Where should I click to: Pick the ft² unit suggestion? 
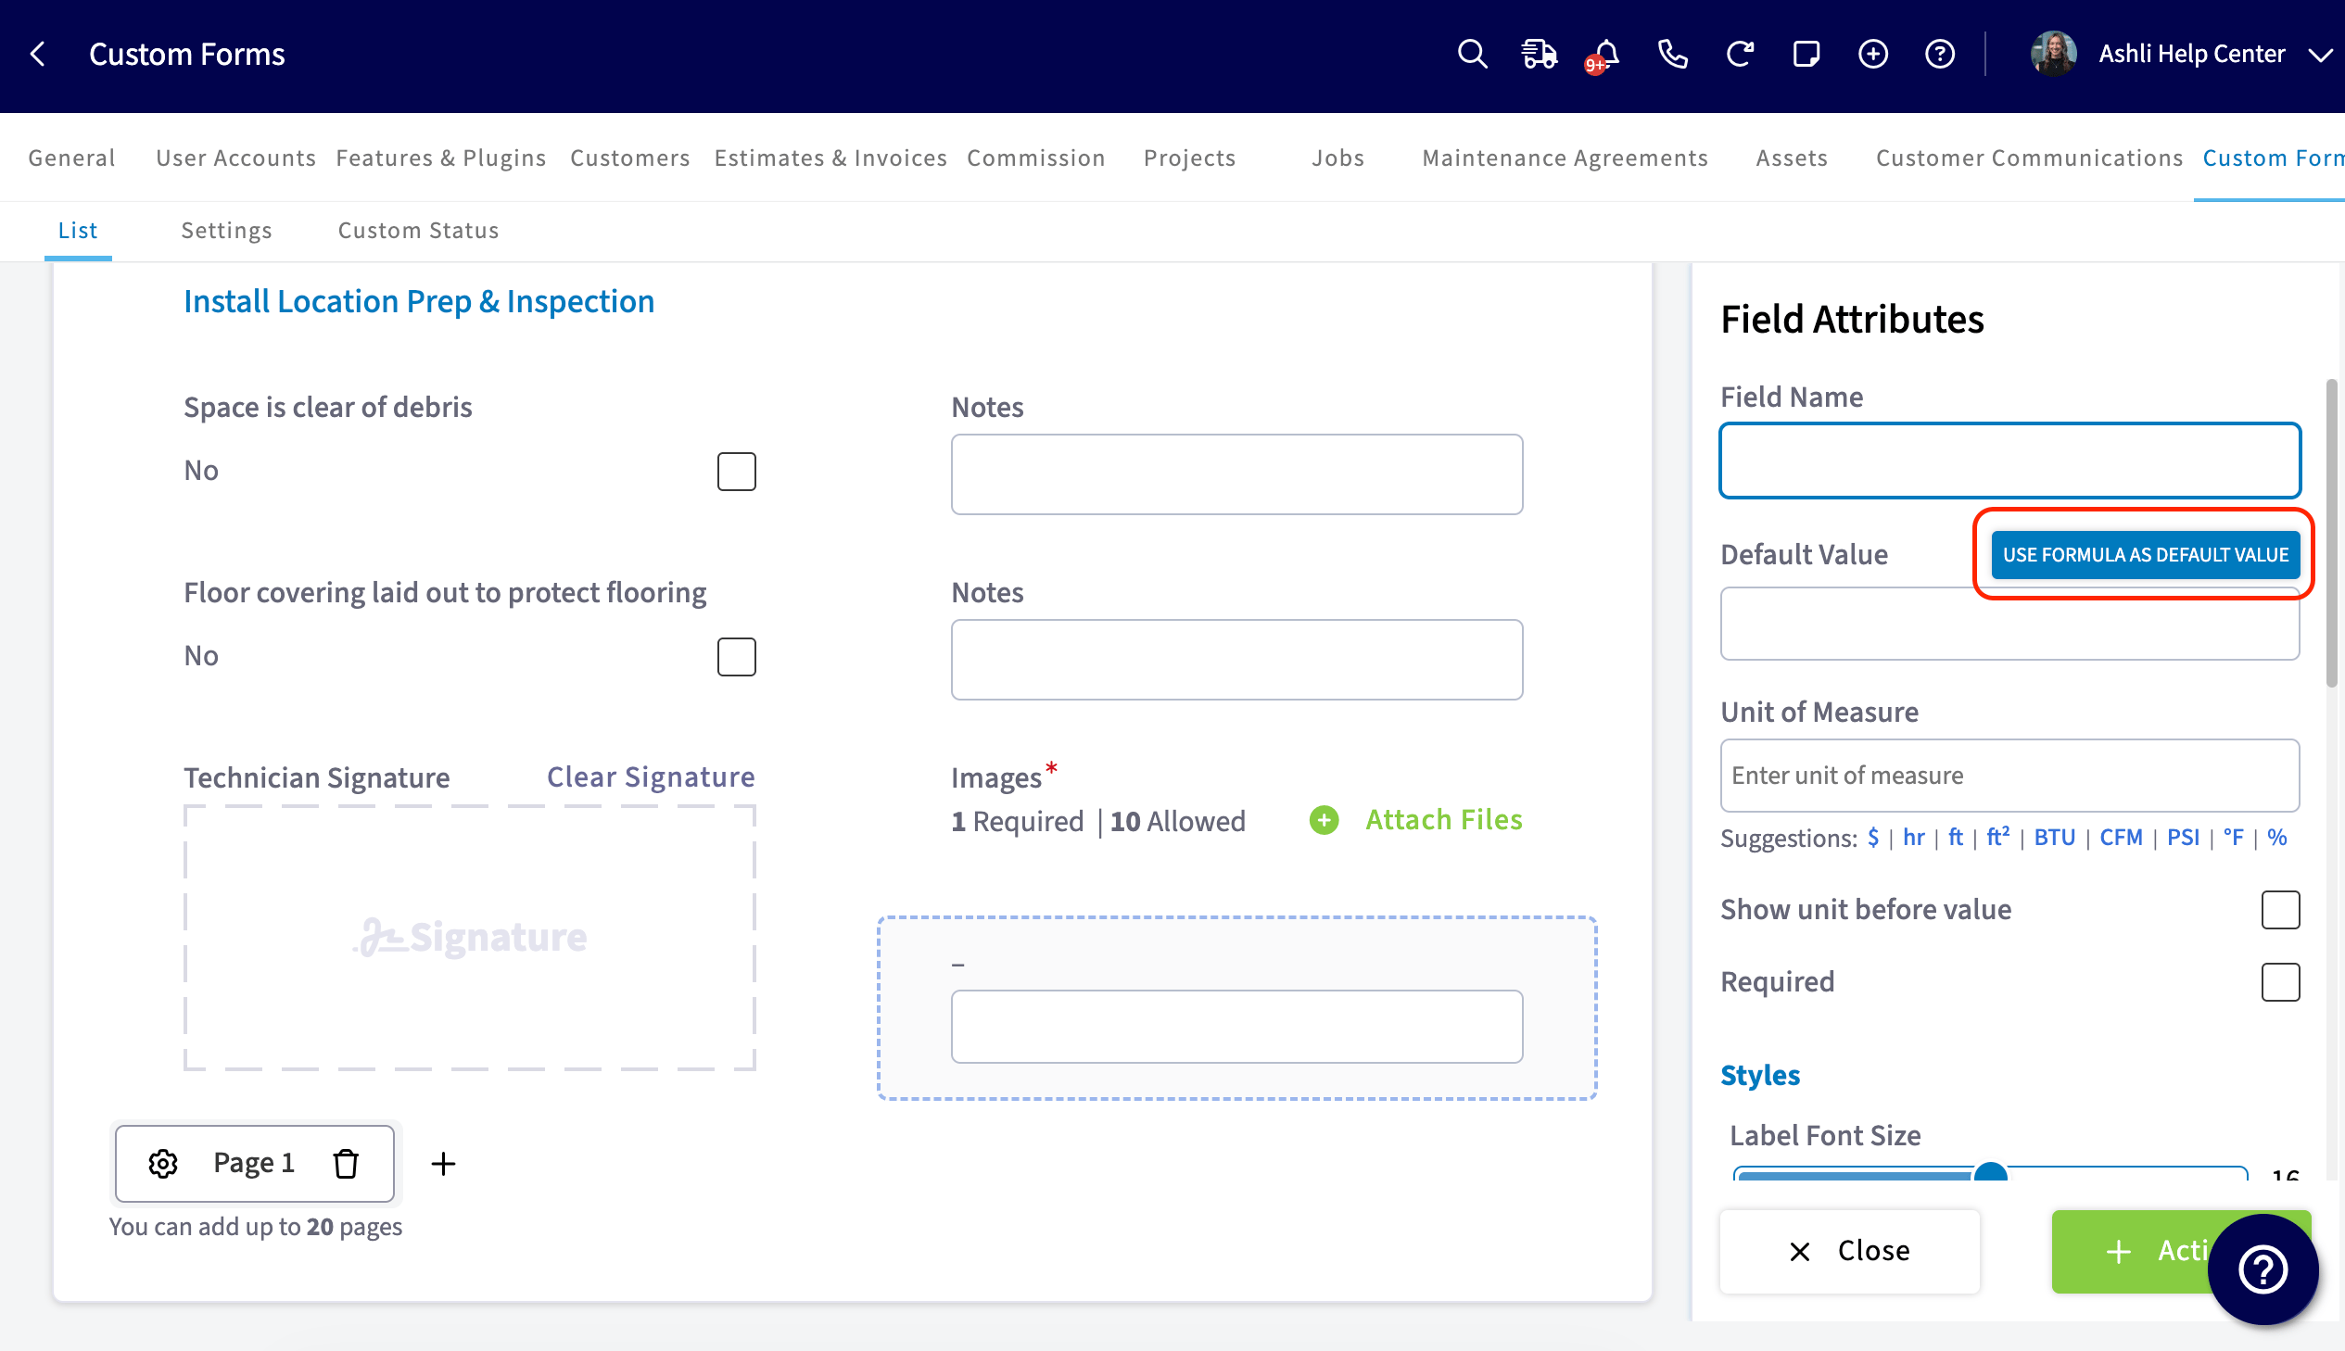tap(1998, 837)
